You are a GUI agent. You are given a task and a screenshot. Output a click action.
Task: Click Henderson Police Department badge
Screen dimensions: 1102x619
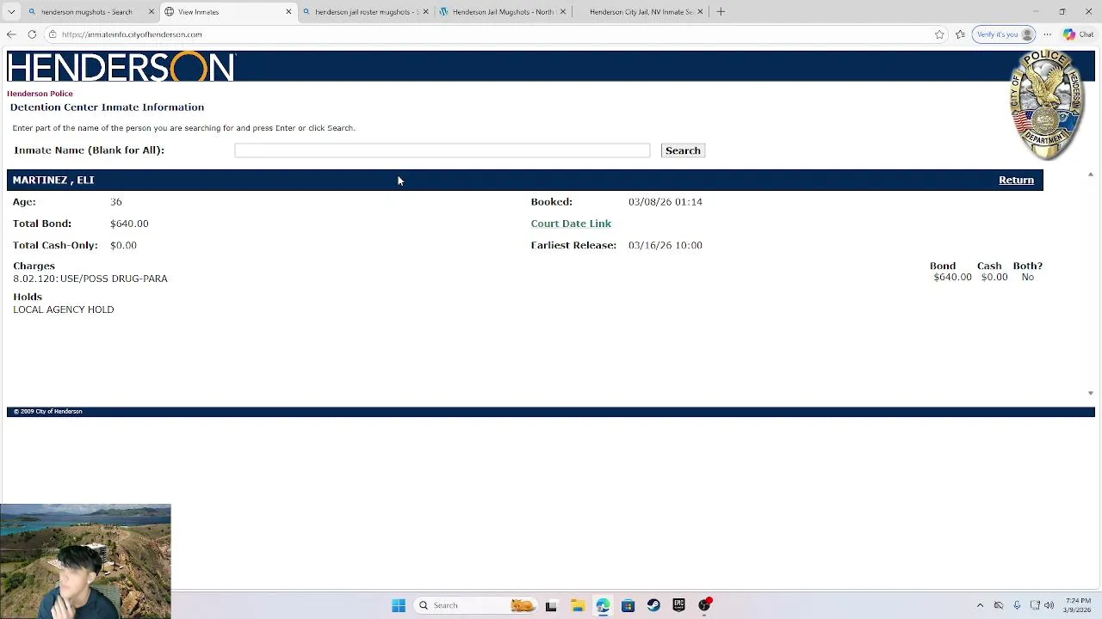point(1045,105)
